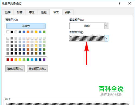Expand the 图案颜色 dropdown arrow
Image resolution: width=135 pixels, height=105 pixels.
tap(106, 26)
